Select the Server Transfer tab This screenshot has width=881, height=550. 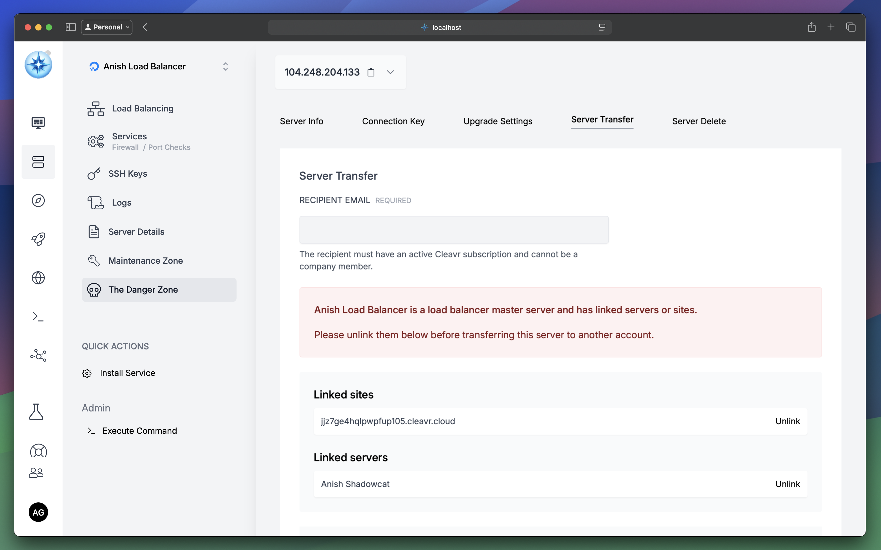(602, 120)
